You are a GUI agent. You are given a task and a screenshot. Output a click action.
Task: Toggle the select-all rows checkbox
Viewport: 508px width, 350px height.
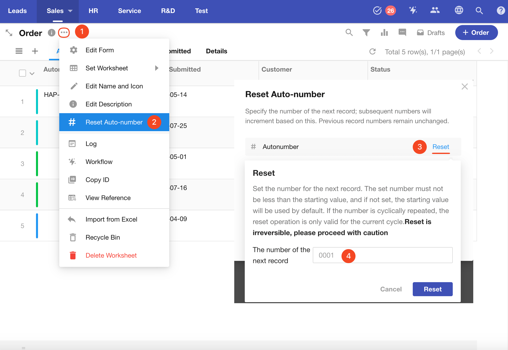click(22, 73)
